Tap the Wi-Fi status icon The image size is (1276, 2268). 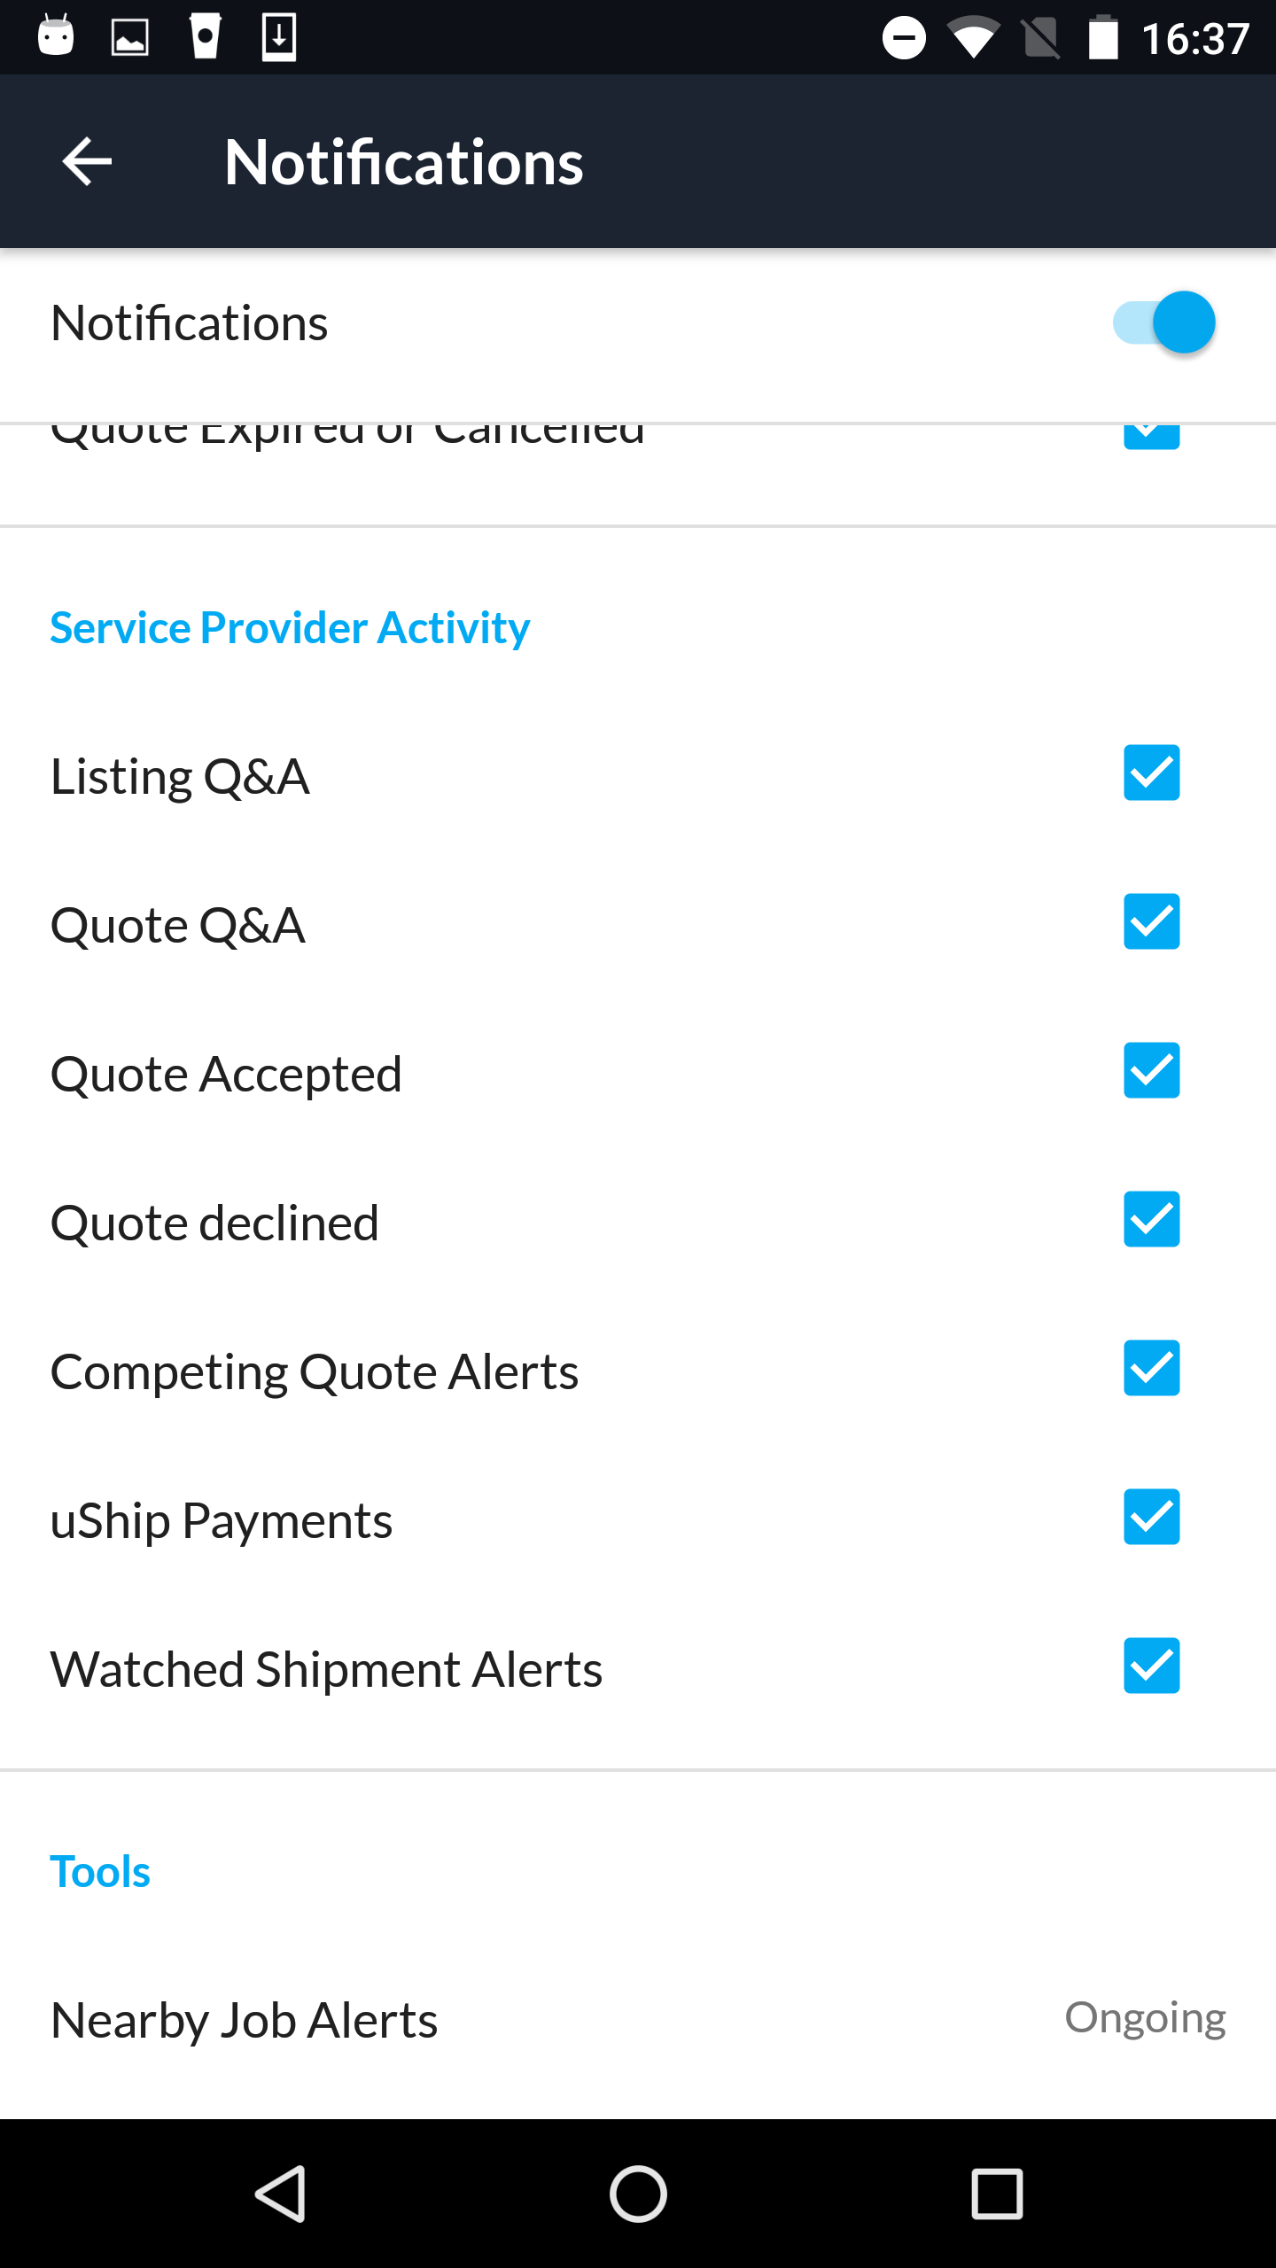(973, 39)
